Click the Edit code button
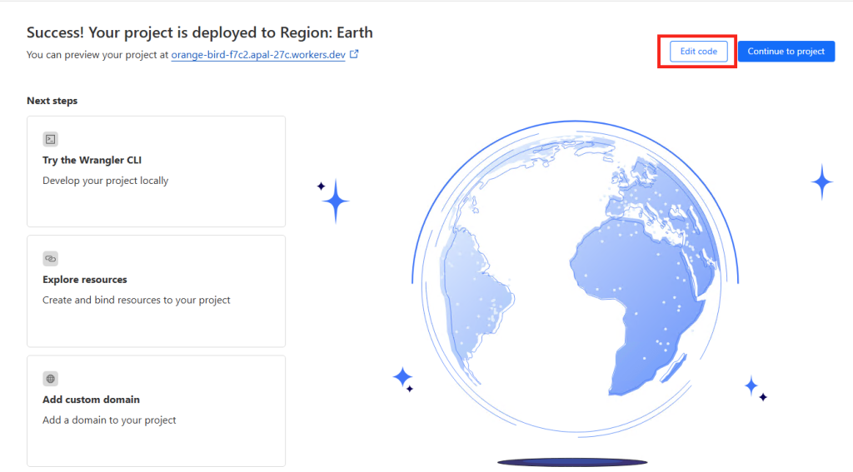Viewport: 853px width, 472px height. 699,52
